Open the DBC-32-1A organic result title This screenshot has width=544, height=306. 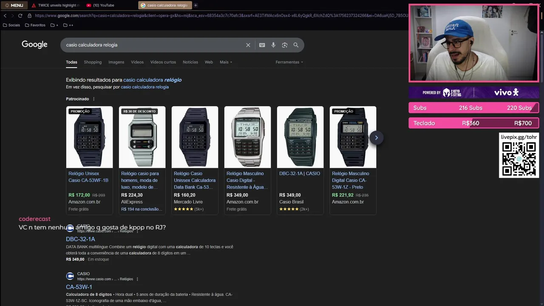point(80,239)
